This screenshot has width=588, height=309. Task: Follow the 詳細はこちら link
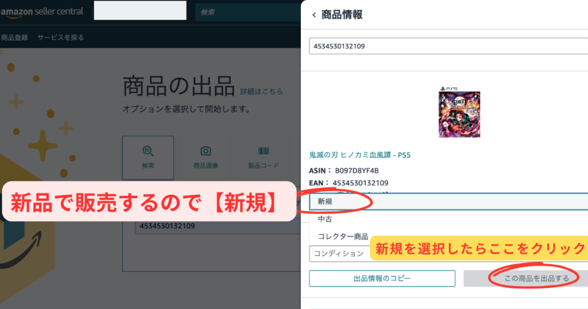click(261, 91)
